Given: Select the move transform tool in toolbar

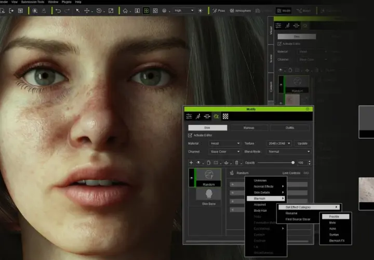Looking at the screenshot, I should click(x=87, y=11).
